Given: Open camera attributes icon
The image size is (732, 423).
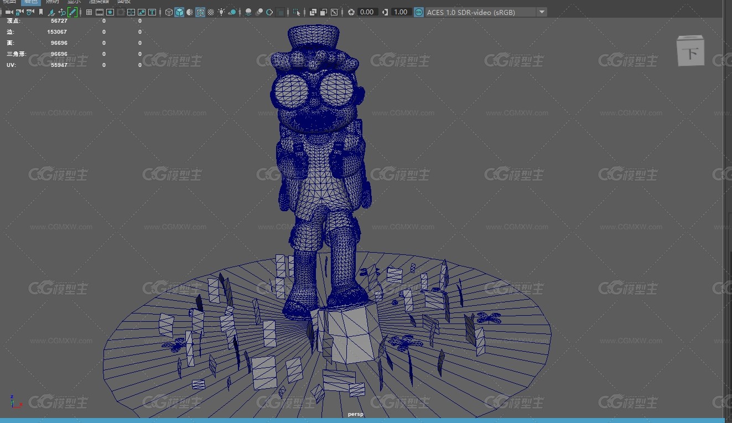Looking at the screenshot, I should [30, 12].
